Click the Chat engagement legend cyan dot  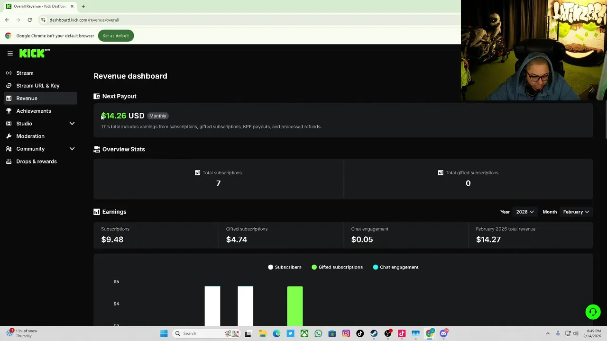coord(376,267)
